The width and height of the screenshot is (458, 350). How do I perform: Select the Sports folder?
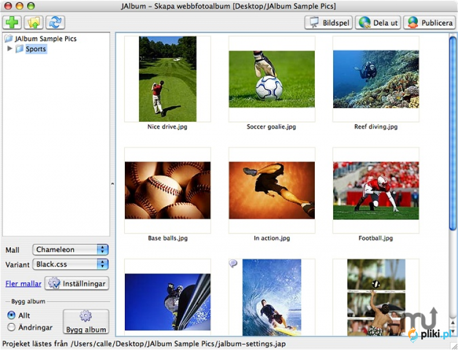35,49
